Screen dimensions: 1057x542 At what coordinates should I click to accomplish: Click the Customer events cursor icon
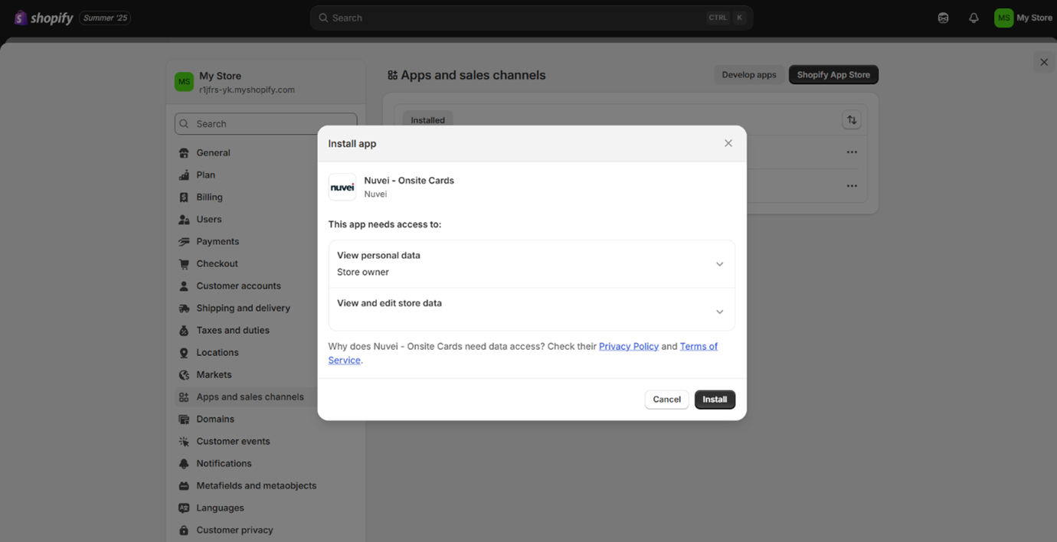click(184, 442)
